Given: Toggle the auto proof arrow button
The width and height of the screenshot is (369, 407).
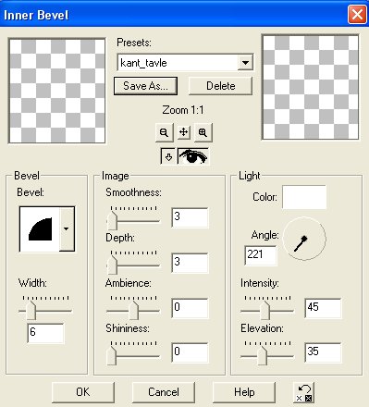Looking at the screenshot, I should tap(168, 157).
